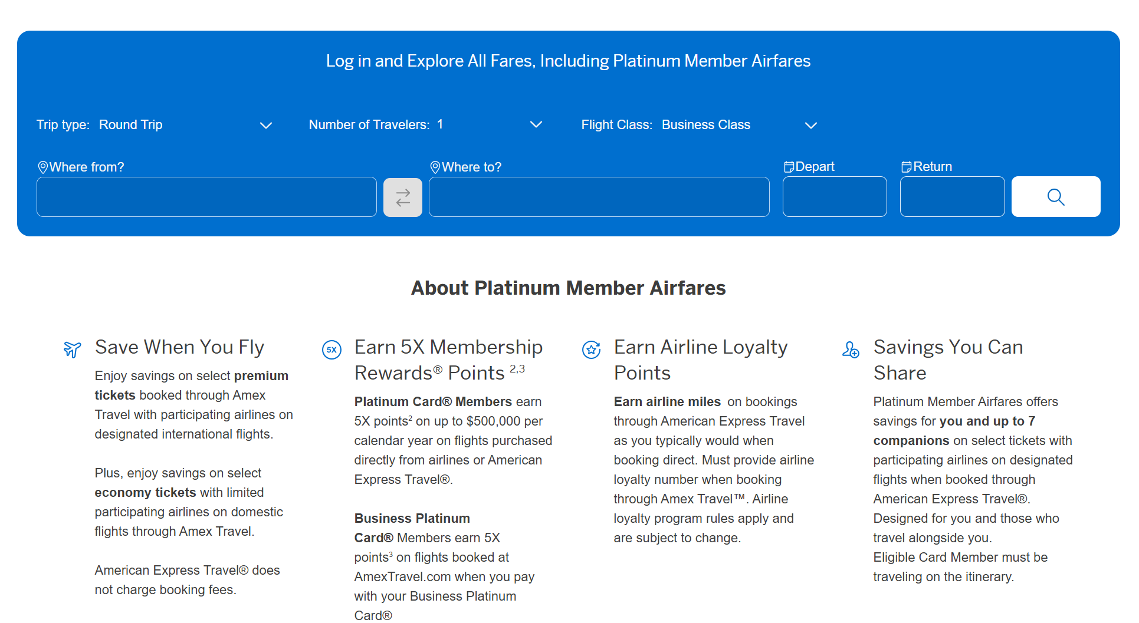Click the companion icon beside Savings You Can Share
Image resolution: width=1139 pixels, height=623 pixels.
coord(850,350)
